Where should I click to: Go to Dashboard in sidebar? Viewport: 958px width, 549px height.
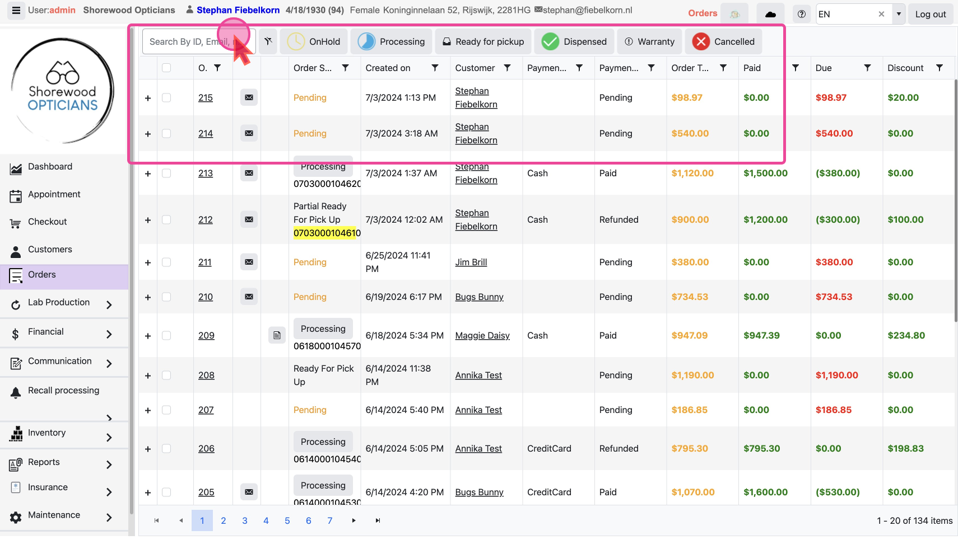pos(50,167)
